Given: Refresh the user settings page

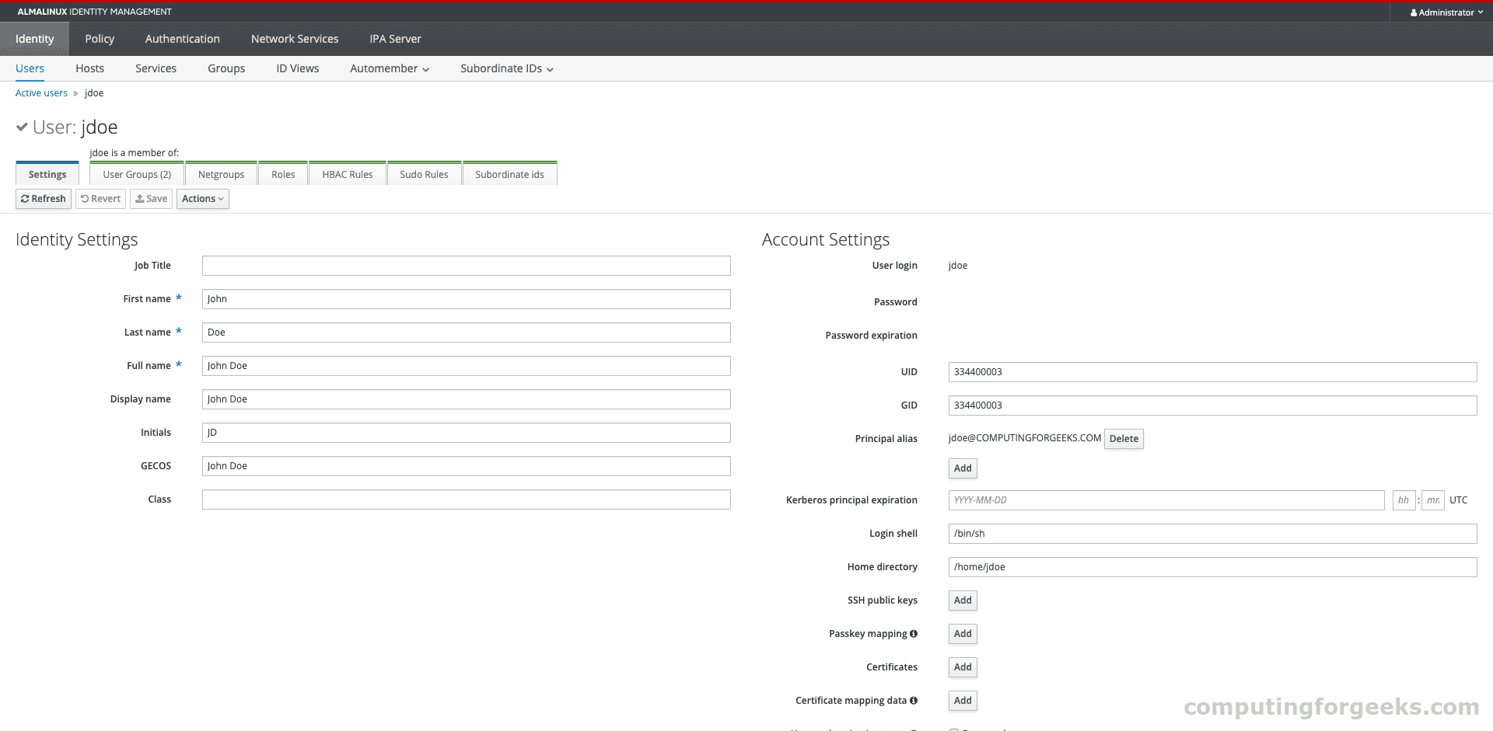Looking at the screenshot, I should pyautogui.click(x=43, y=199).
